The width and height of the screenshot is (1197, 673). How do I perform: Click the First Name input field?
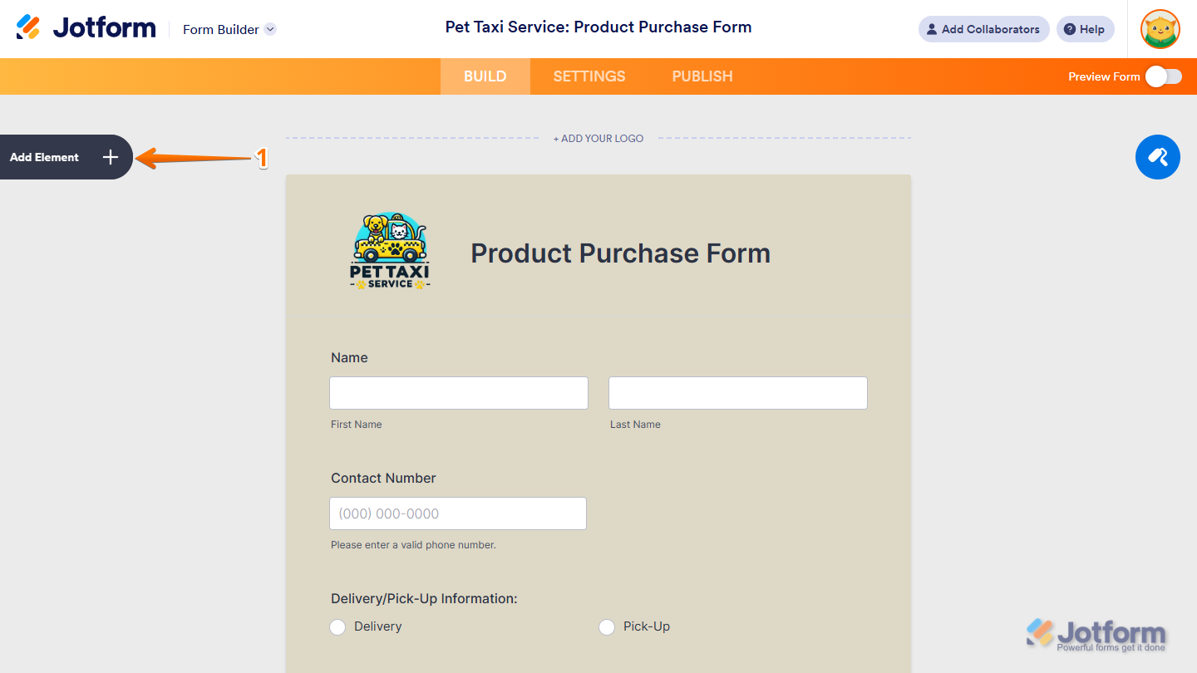pos(459,393)
